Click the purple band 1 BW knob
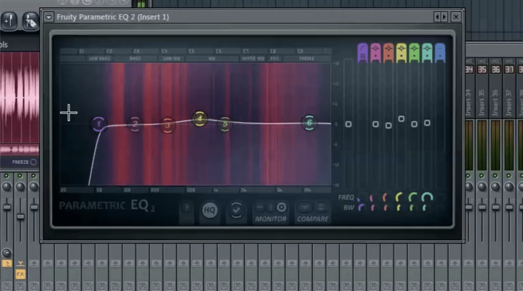Image resolution: width=523 pixels, height=291 pixels. pos(361,208)
